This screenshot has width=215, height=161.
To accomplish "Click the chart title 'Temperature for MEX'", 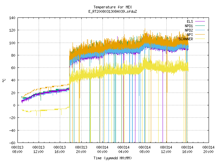I will (x=113, y=7).
